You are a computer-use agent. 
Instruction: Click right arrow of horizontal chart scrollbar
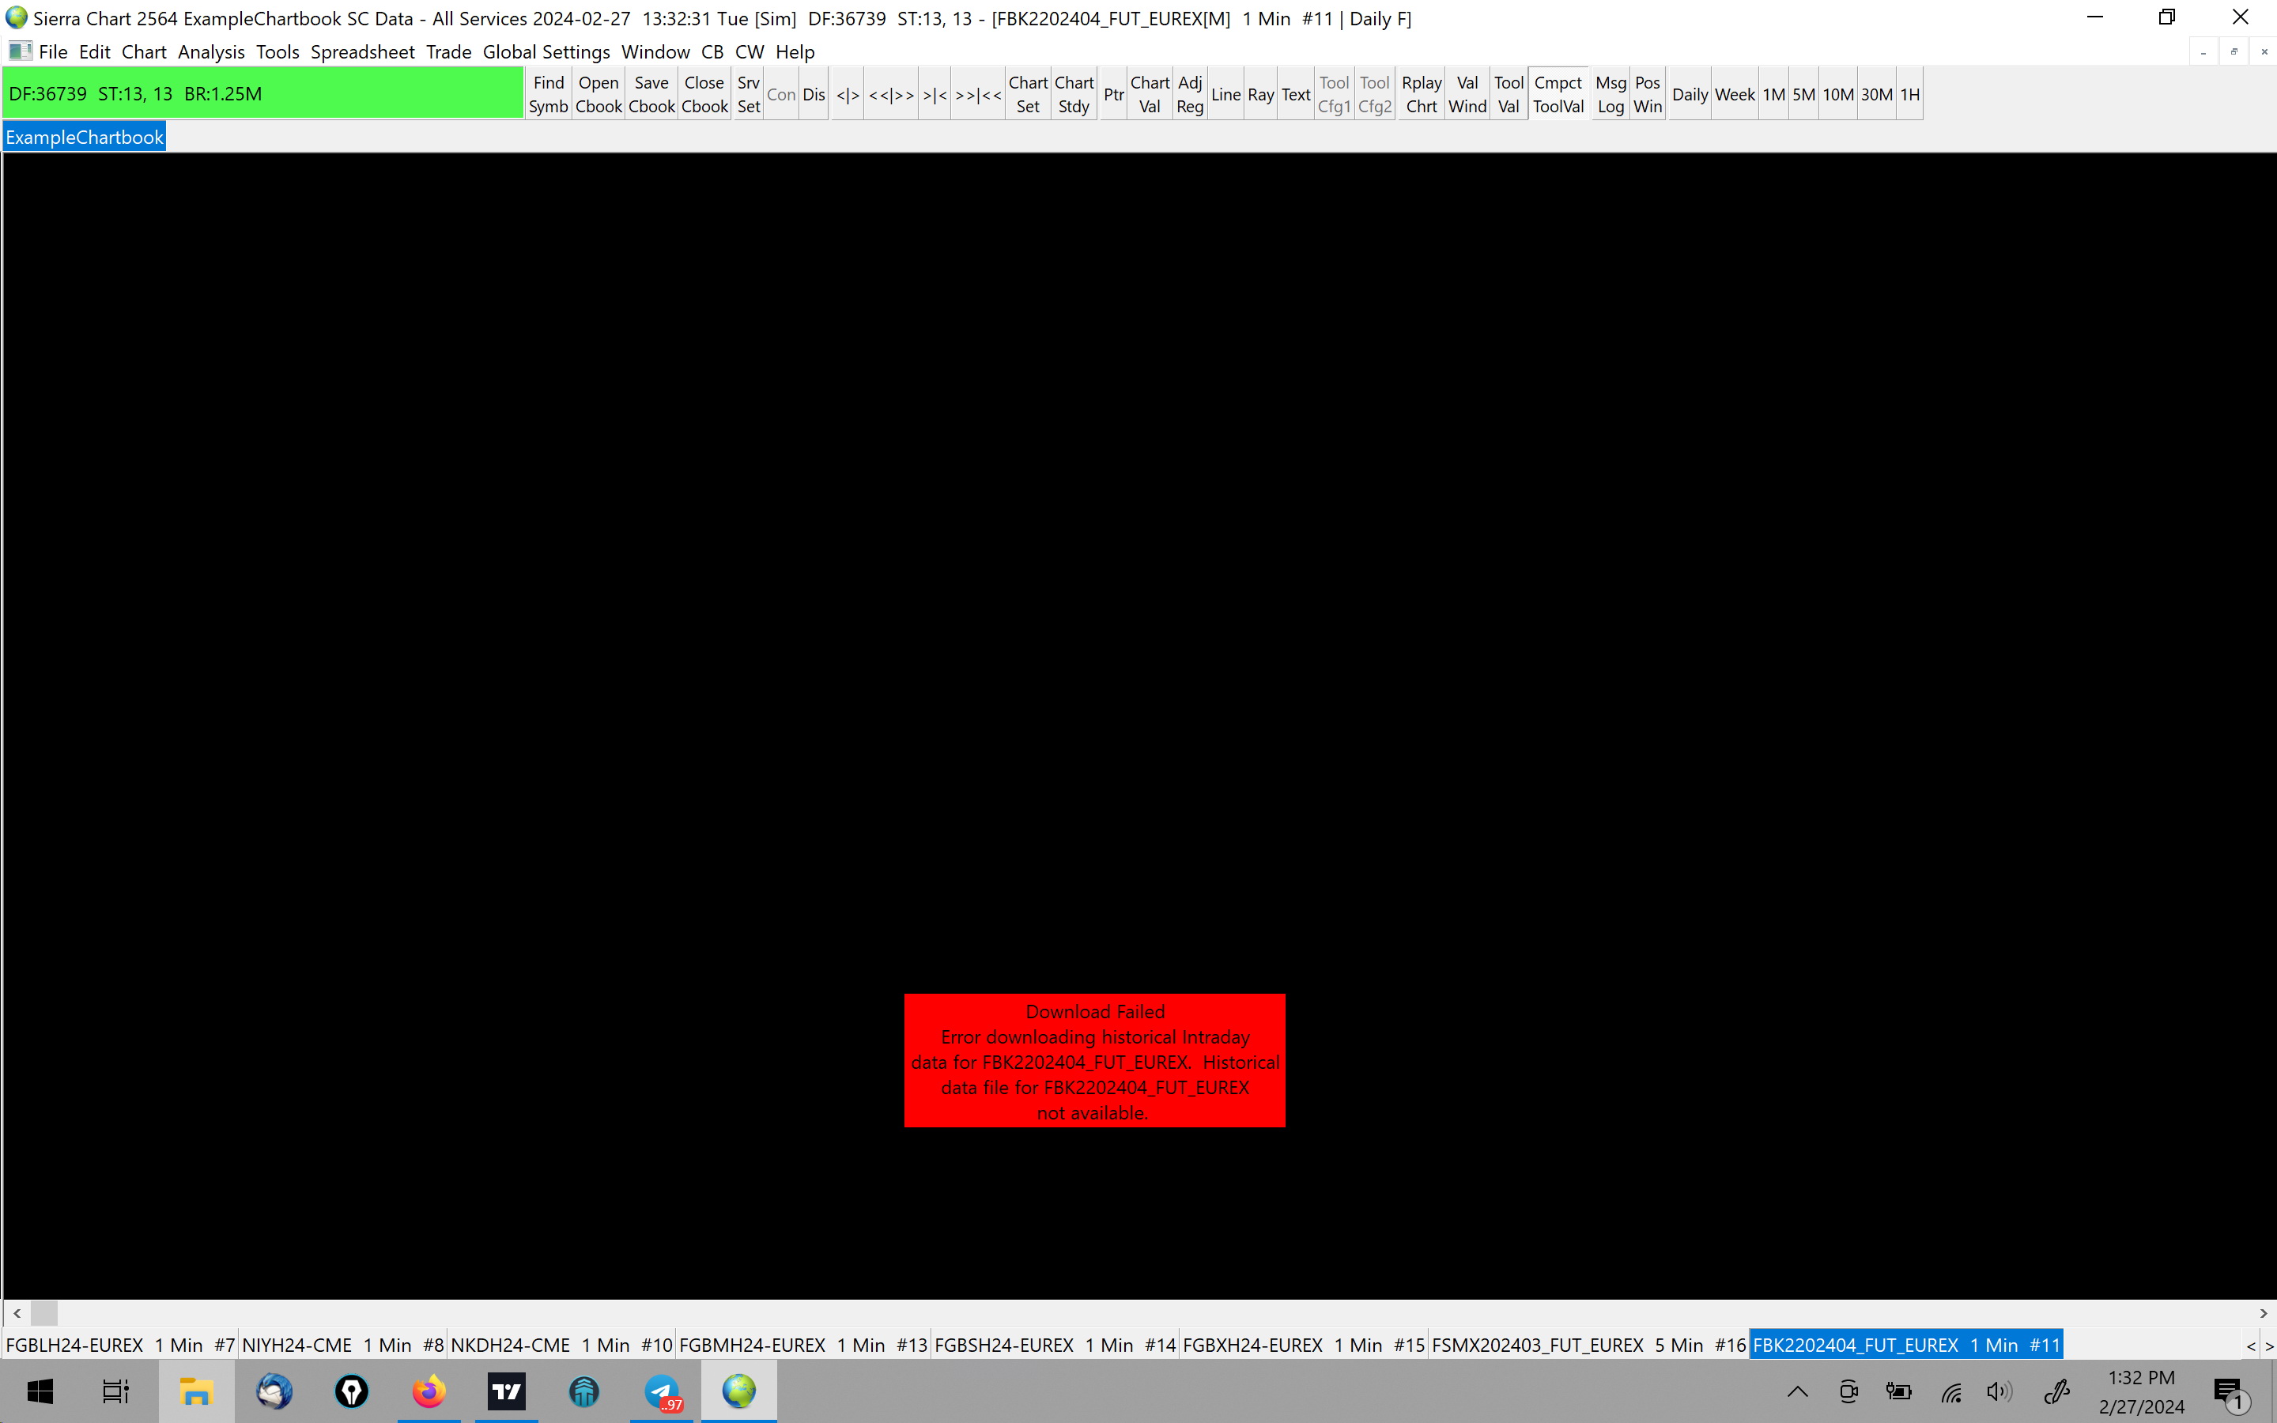point(2263,1313)
